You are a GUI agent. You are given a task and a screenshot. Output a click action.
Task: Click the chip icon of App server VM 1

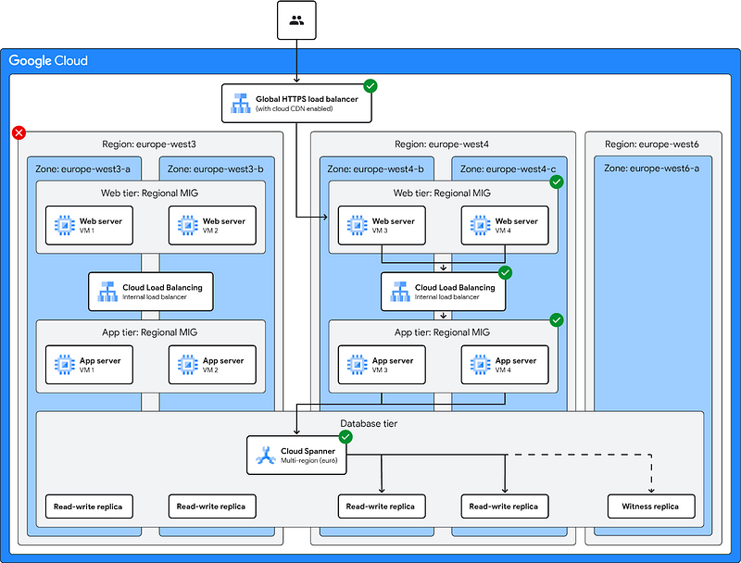pos(64,365)
